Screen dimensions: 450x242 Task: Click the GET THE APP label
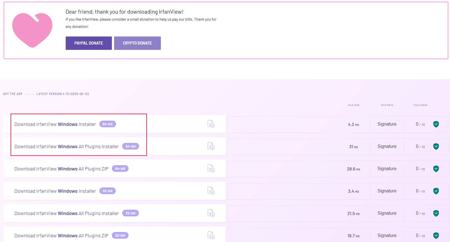[x=13, y=94]
